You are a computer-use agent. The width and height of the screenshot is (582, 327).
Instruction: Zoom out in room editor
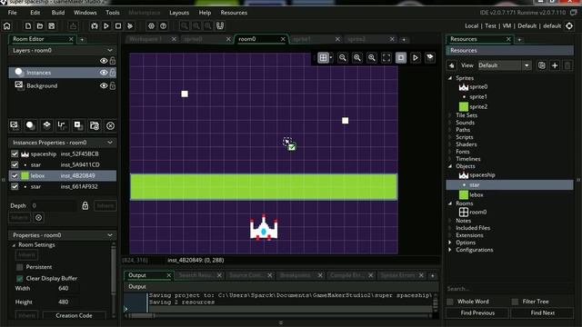coord(343,57)
